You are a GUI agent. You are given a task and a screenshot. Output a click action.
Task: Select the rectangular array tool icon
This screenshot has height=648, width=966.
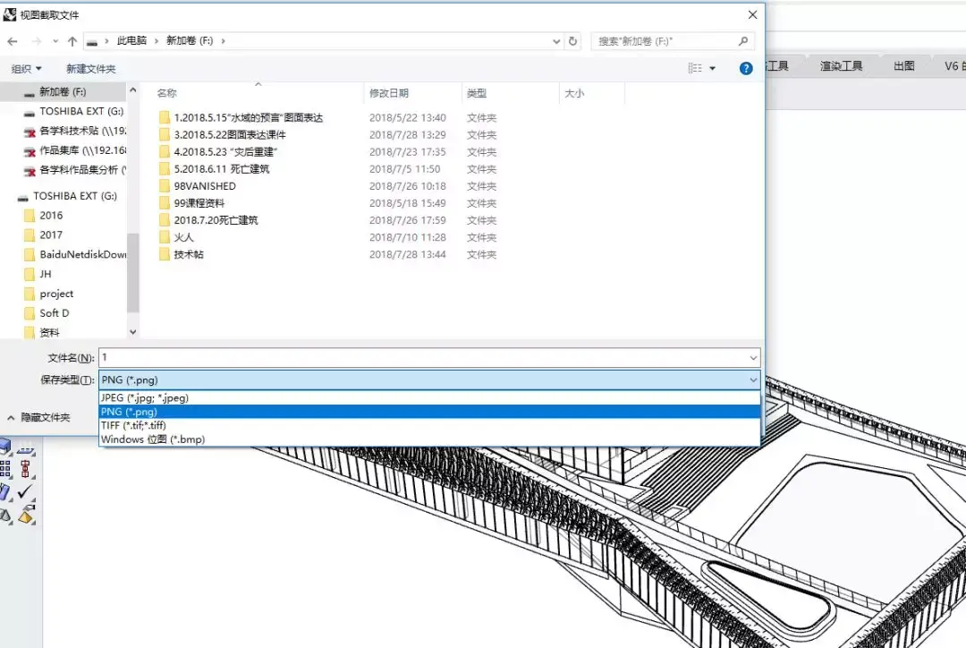point(5,469)
